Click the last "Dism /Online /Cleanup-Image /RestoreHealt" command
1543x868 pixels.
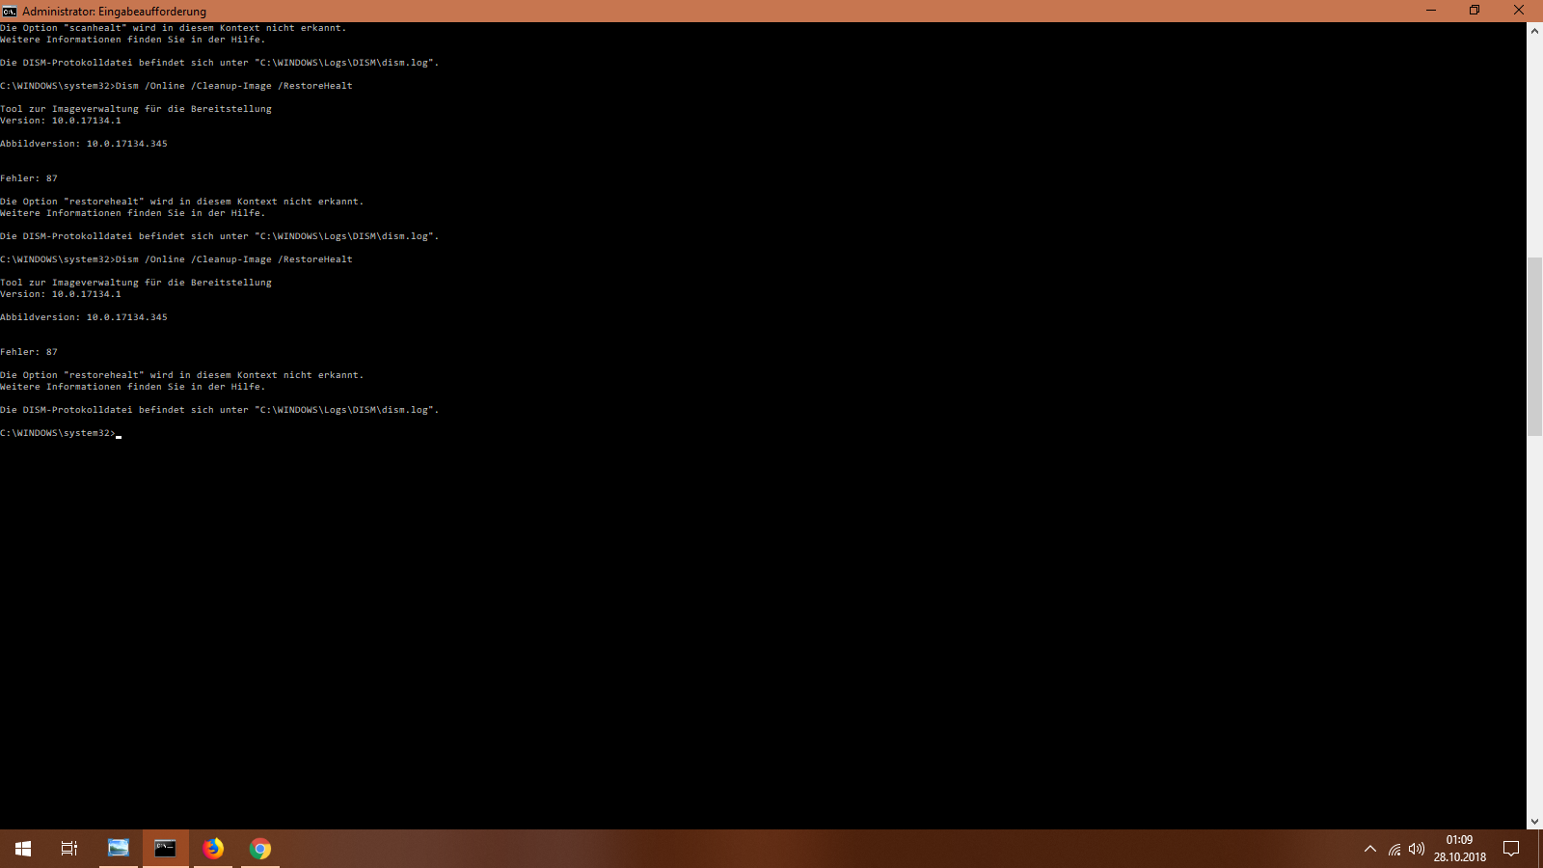click(234, 259)
